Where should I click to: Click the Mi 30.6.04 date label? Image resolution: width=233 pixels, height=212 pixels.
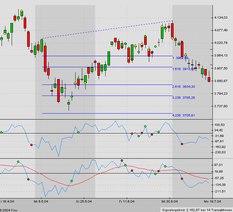click(170, 201)
